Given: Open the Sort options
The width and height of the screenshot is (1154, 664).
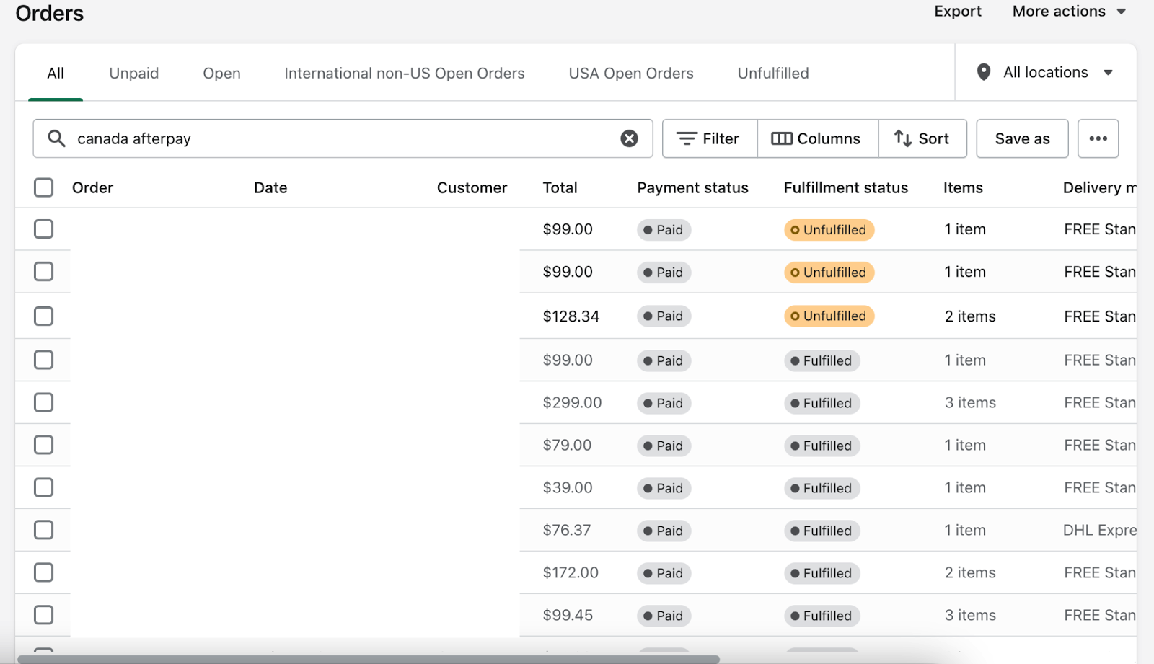Looking at the screenshot, I should coord(922,138).
